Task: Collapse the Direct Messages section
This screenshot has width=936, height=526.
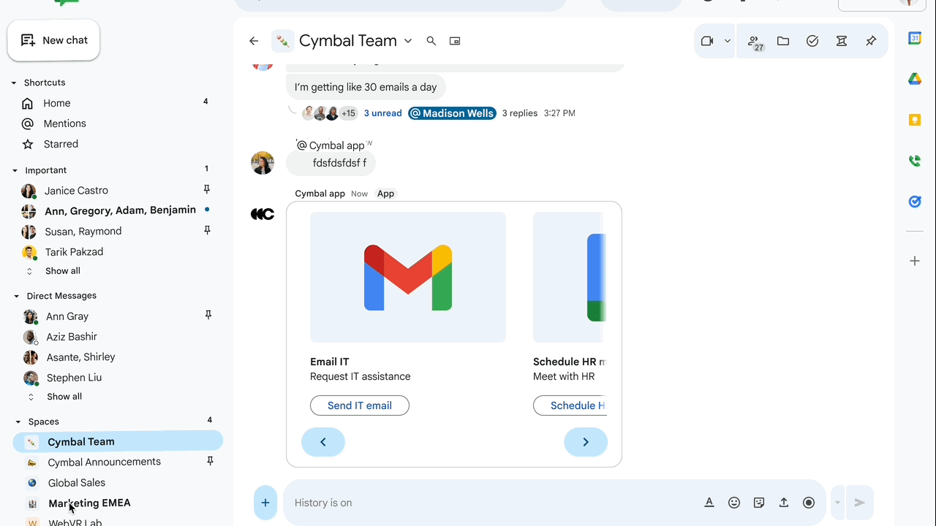Action: coord(16,296)
